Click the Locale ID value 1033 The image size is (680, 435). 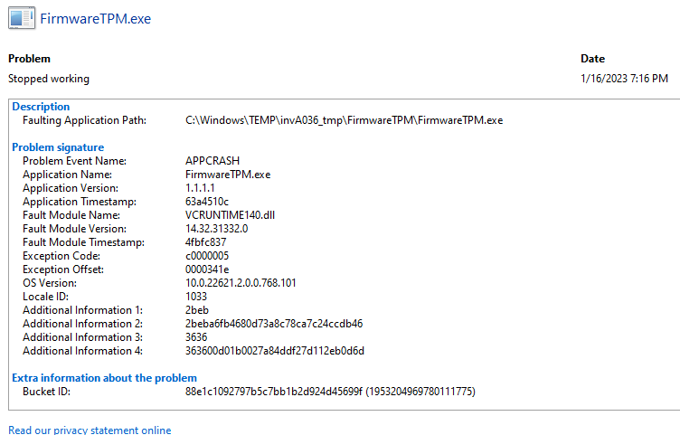[196, 297]
